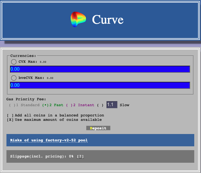
Task: Click the Curve rainbow logo icon
Action: coord(78,19)
